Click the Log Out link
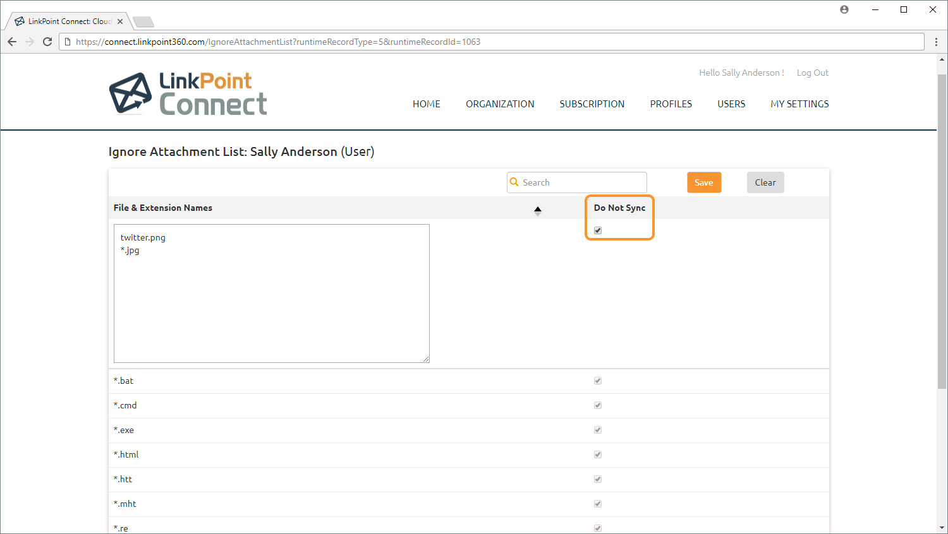Viewport: 948px width, 534px height. [813, 73]
